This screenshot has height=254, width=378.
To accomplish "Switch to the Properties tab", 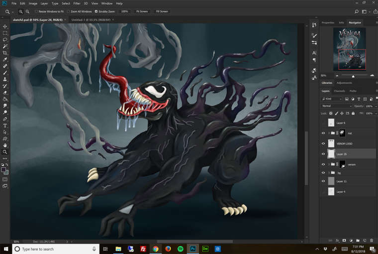I will pyautogui.click(x=328, y=22).
